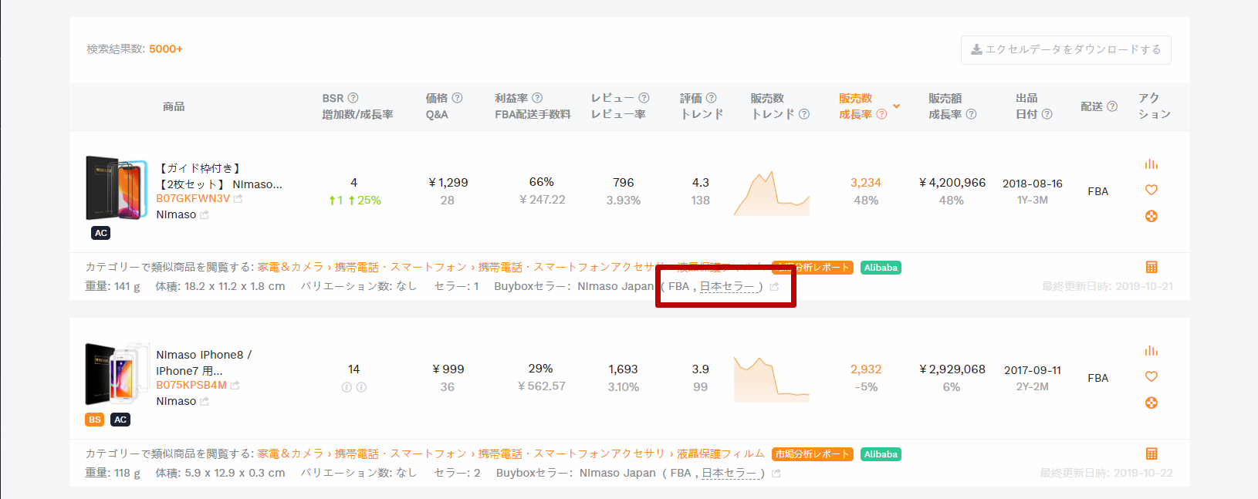The height and width of the screenshot is (499, 1258).
Task: Click the Nimaso iPhone8 / iPhone7 product title
Action: pos(204,362)
